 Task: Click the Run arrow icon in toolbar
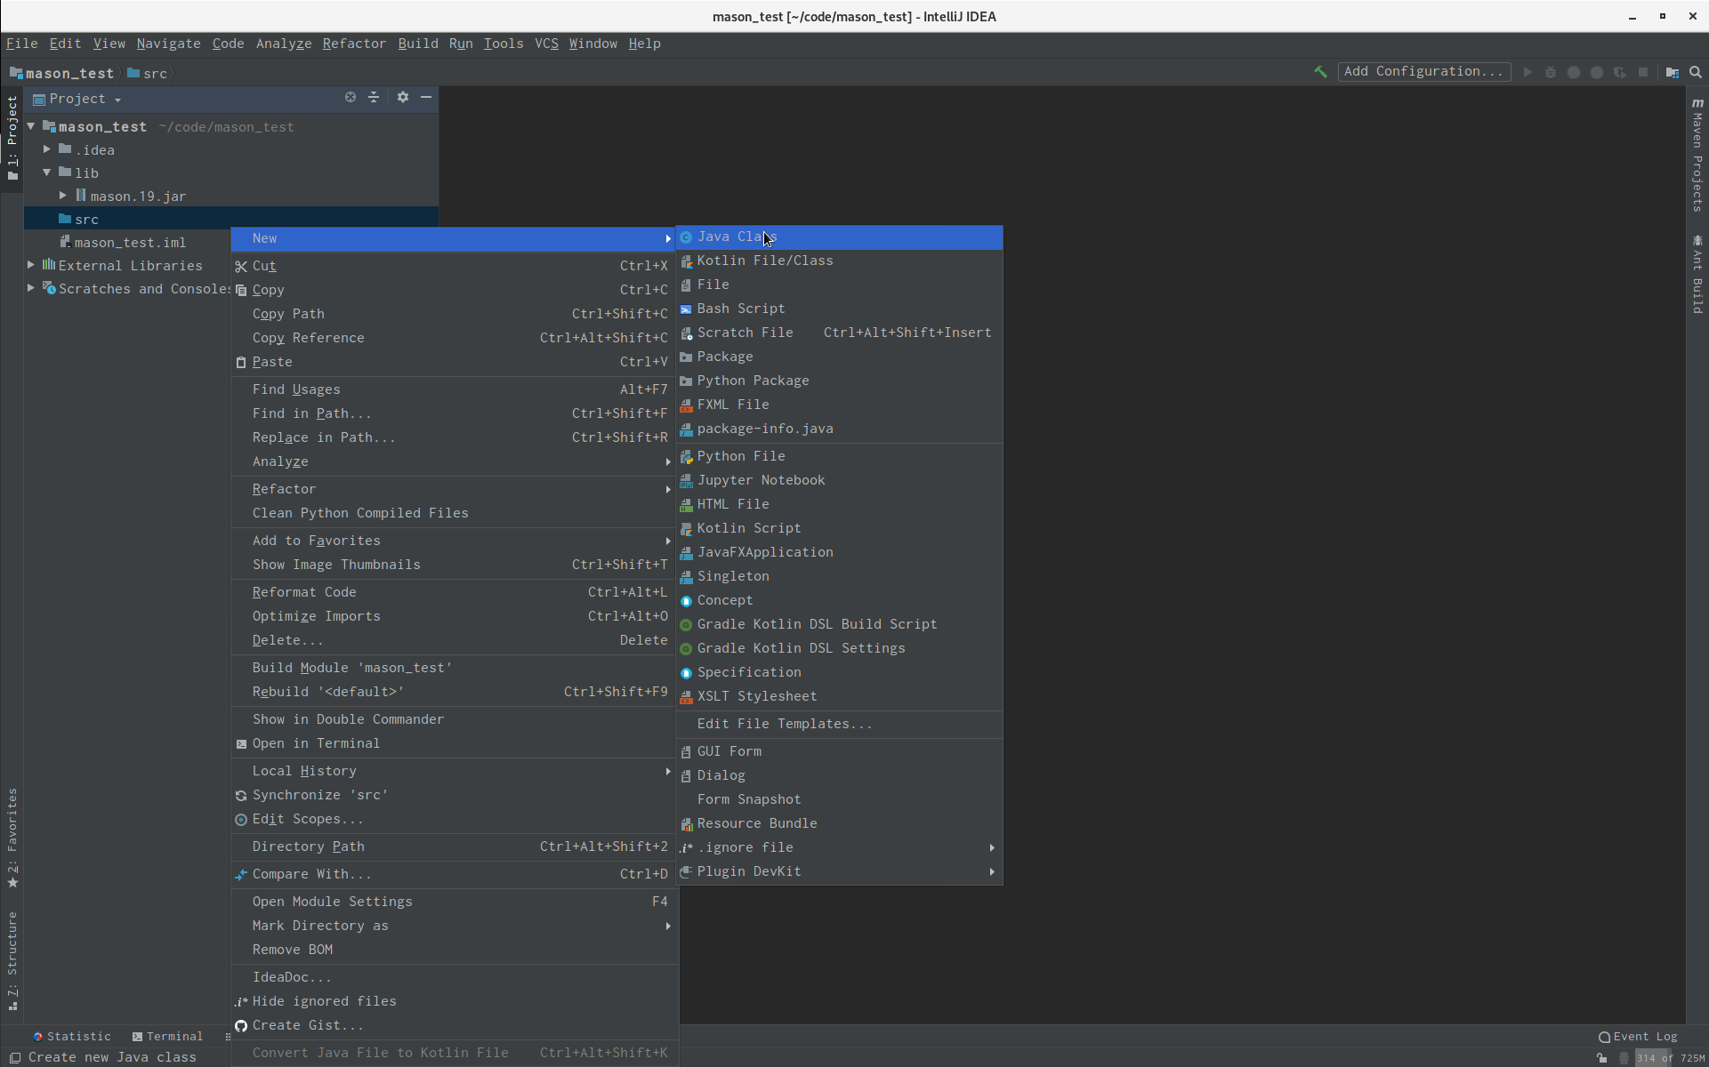pyautogui.click(x=1528, y=72)
